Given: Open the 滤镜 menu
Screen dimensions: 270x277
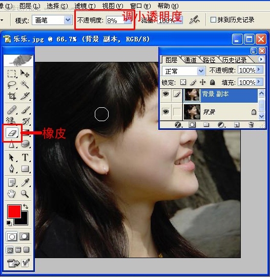Looking at the screenshot, I should 85,6.
